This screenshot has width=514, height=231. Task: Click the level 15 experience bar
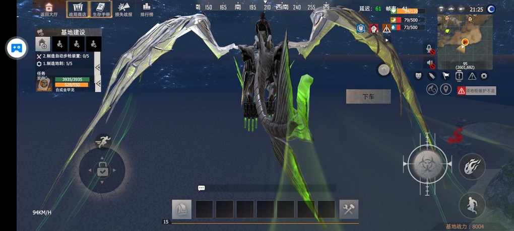[x=261, y=222]
